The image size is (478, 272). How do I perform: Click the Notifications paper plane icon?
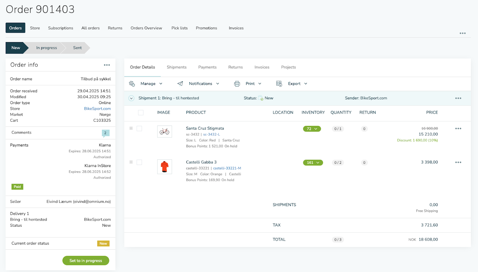coord(180,84)
